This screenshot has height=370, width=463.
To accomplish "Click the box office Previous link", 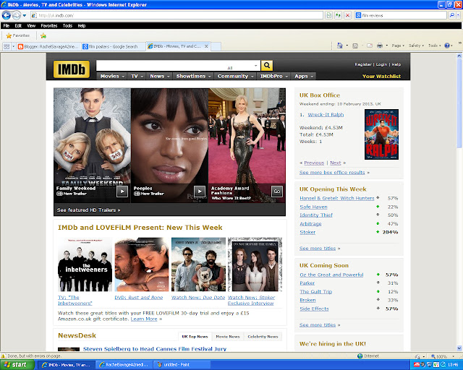I will point(314,163).
